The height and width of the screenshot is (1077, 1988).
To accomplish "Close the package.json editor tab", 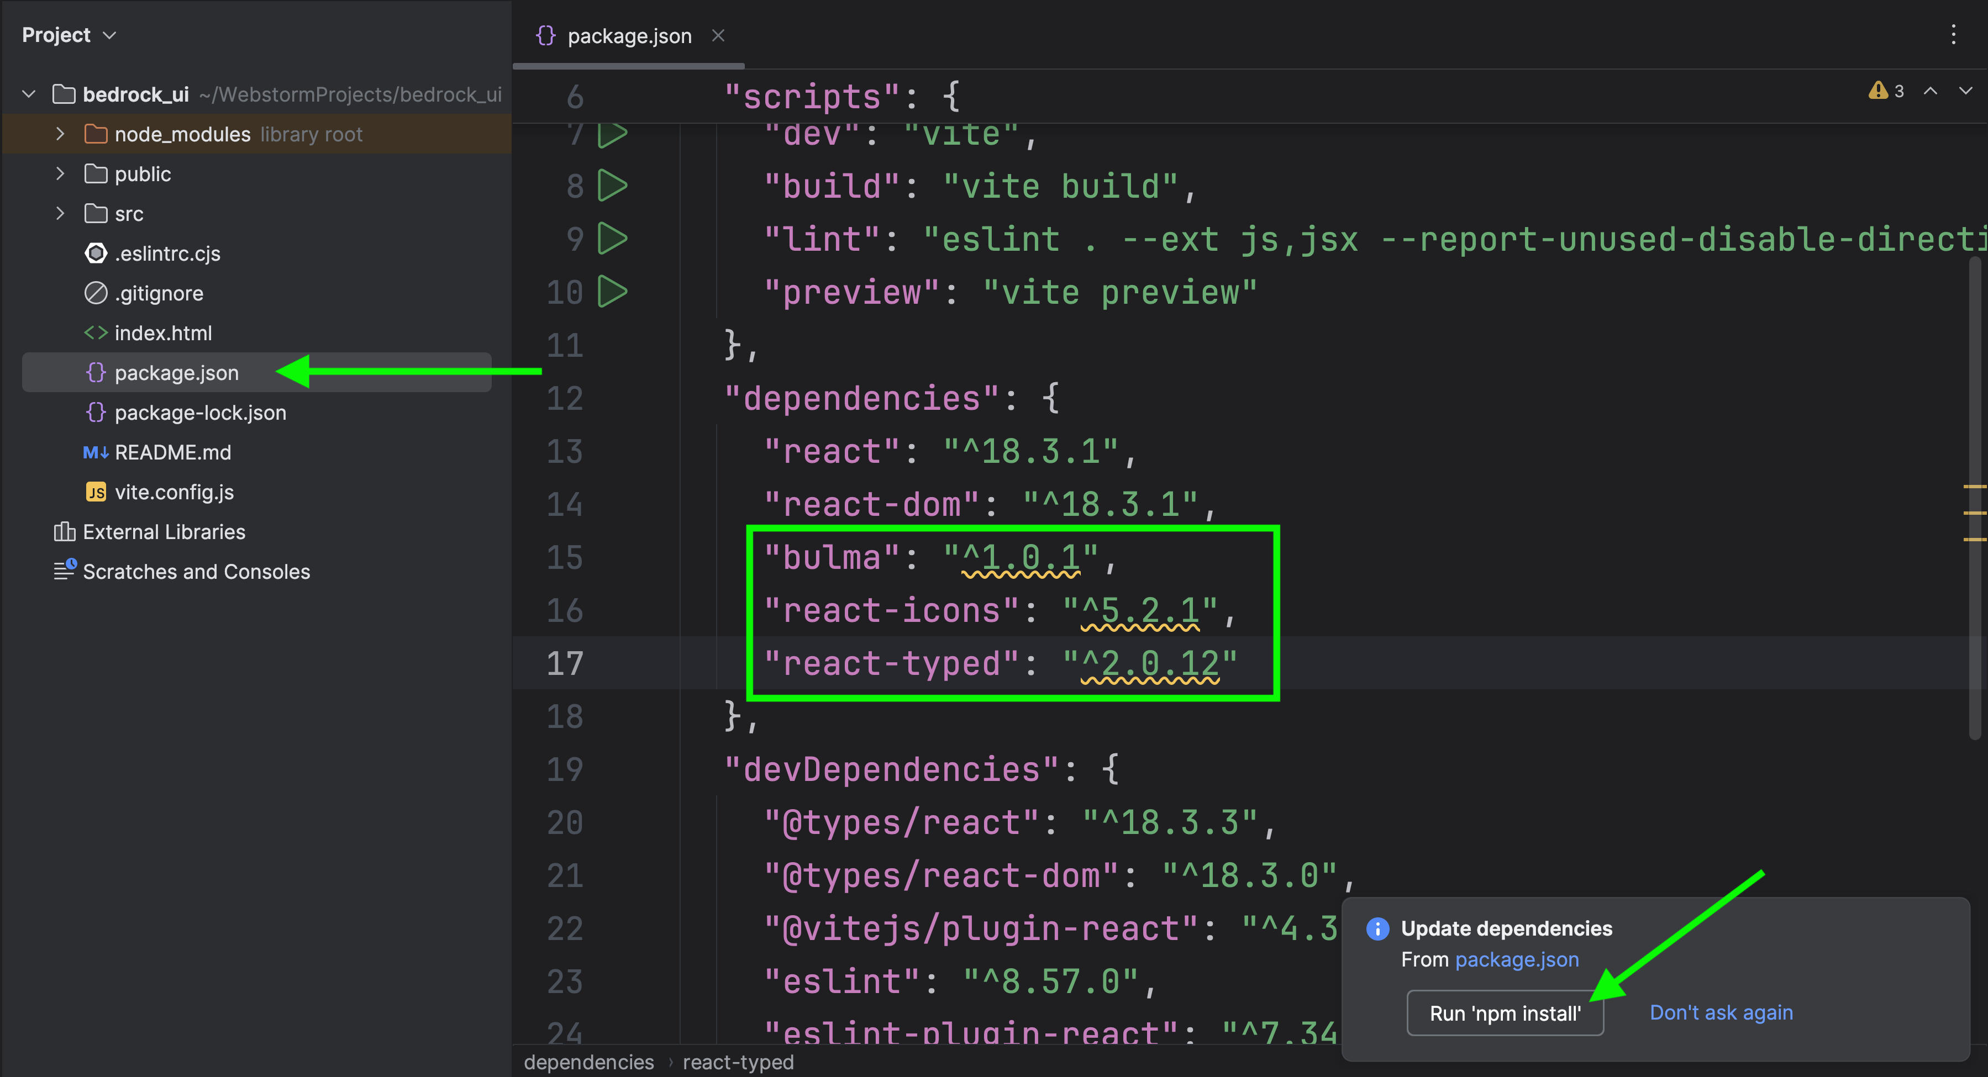I will (x=718, y=35).
